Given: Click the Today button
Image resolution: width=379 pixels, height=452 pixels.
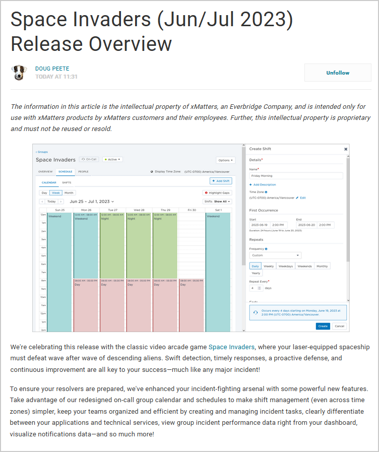Looking at the screenshot, I should (x=51, y=202).
